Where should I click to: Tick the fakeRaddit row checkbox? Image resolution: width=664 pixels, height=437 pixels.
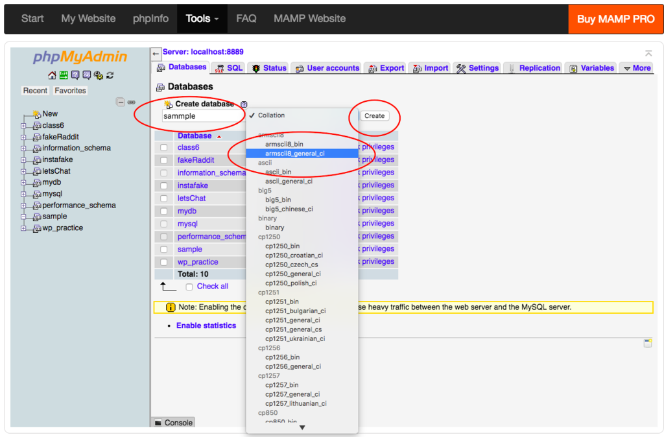(x=164, y=161)
